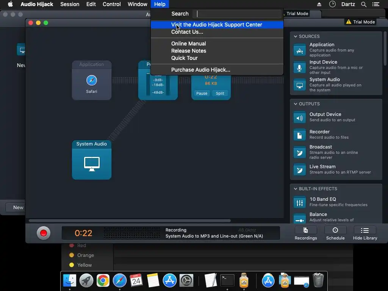
Task: Close the Help menu
Action: click(x=160, y=4)
